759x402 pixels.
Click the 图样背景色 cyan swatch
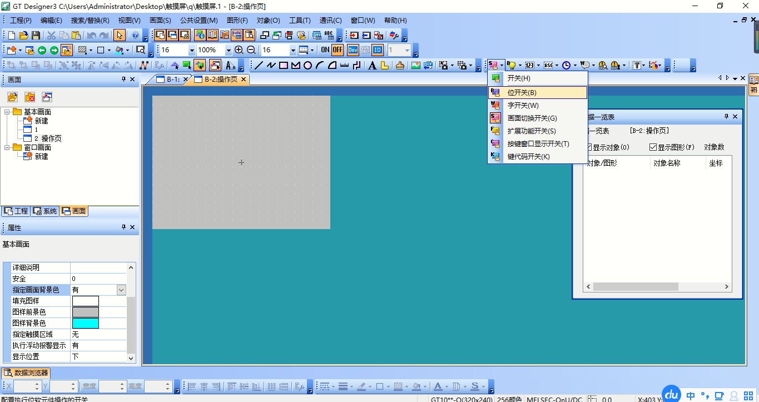(x=86, y=323)
